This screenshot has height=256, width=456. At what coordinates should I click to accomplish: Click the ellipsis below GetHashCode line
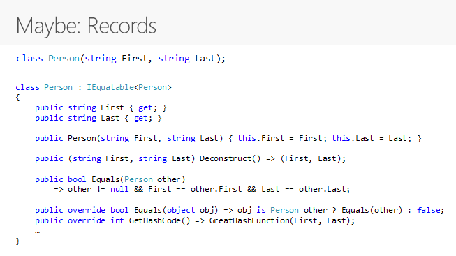click(37, 232)
